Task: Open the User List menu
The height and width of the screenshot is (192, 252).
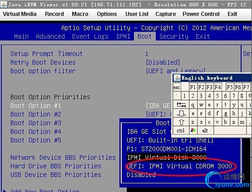Action: pyautogui.click(x=137, y=14)
